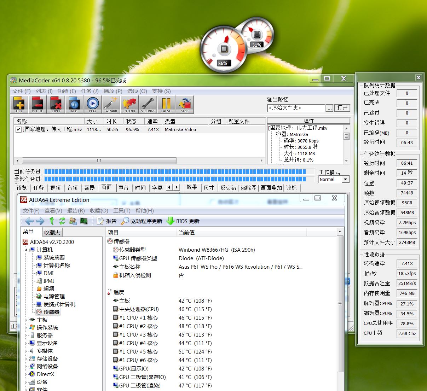Click the 状态 column header
The image size is (427, 391).
pos(134,121)
